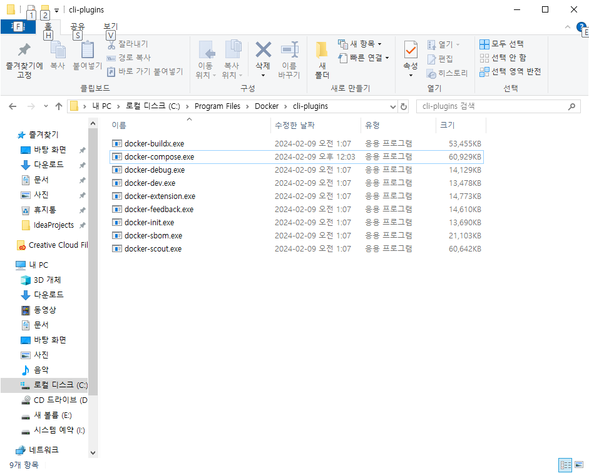Switch to large icons view in status bar

pos(579,465)
